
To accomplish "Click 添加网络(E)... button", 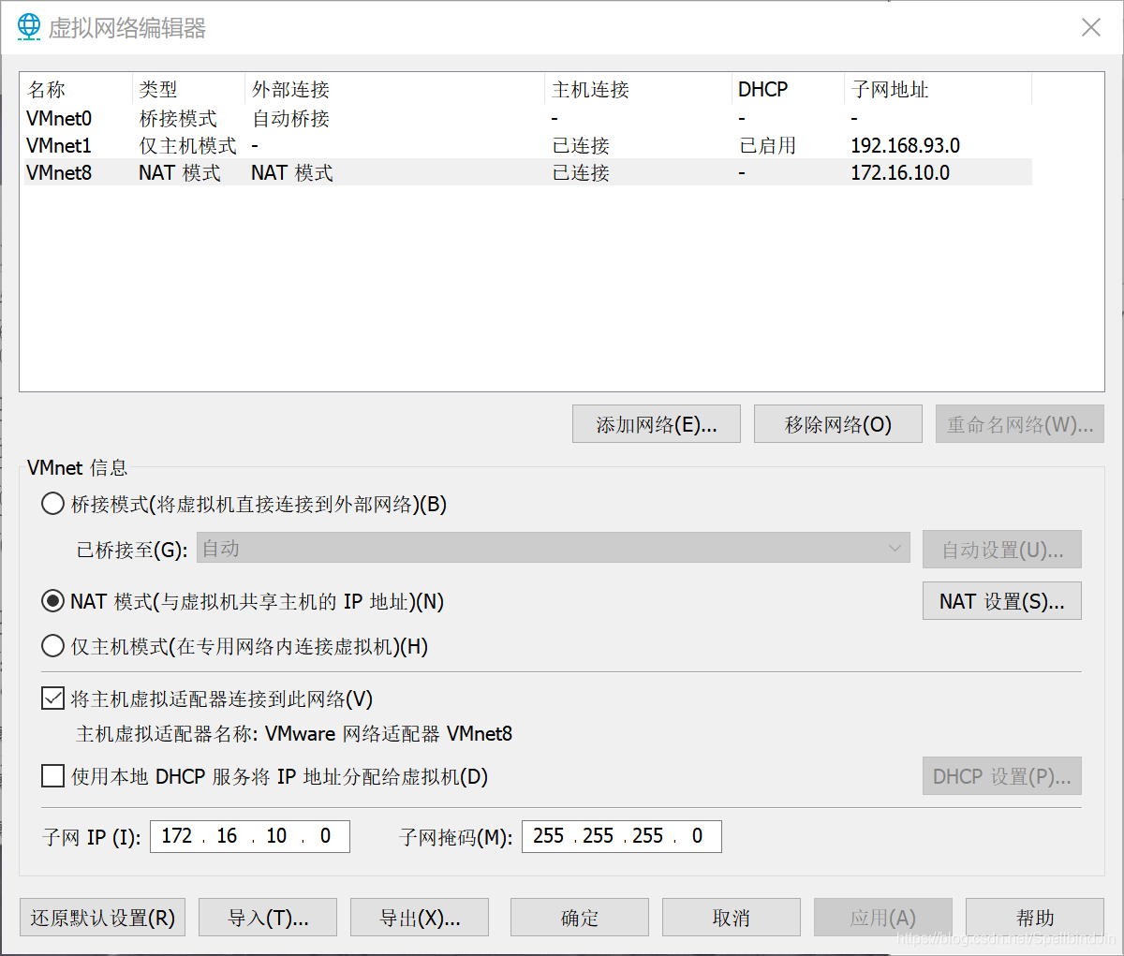I will tap(657, 424).
